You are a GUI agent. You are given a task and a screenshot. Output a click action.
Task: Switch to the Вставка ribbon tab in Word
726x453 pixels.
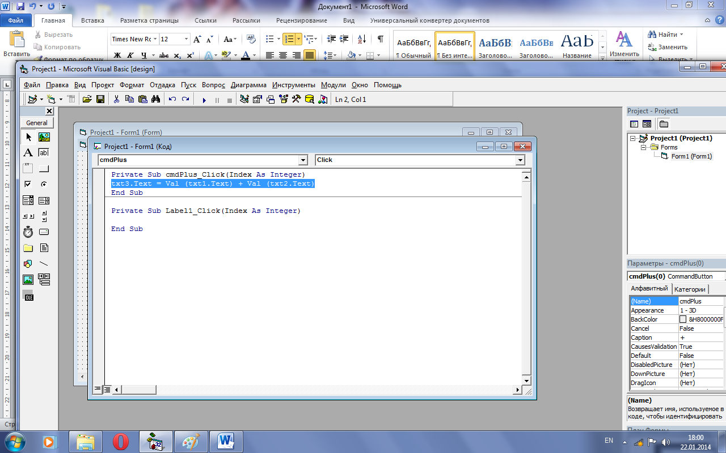point(92,20)
